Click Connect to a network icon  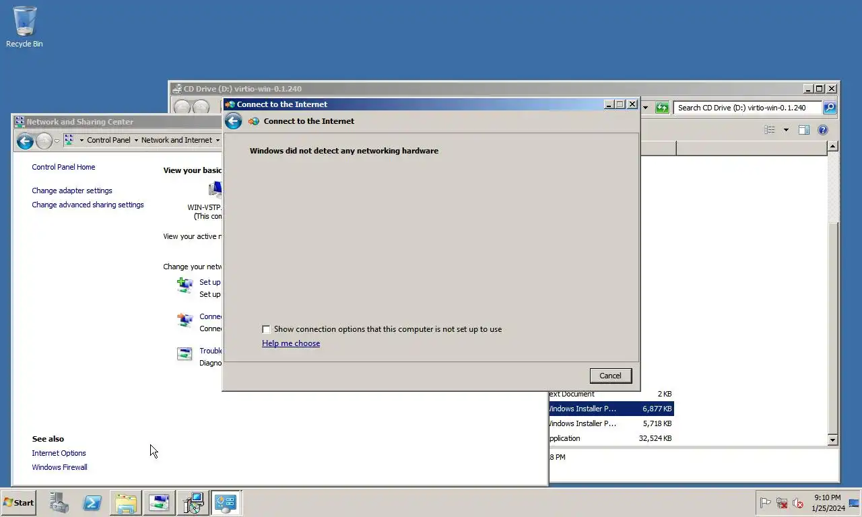185,320
